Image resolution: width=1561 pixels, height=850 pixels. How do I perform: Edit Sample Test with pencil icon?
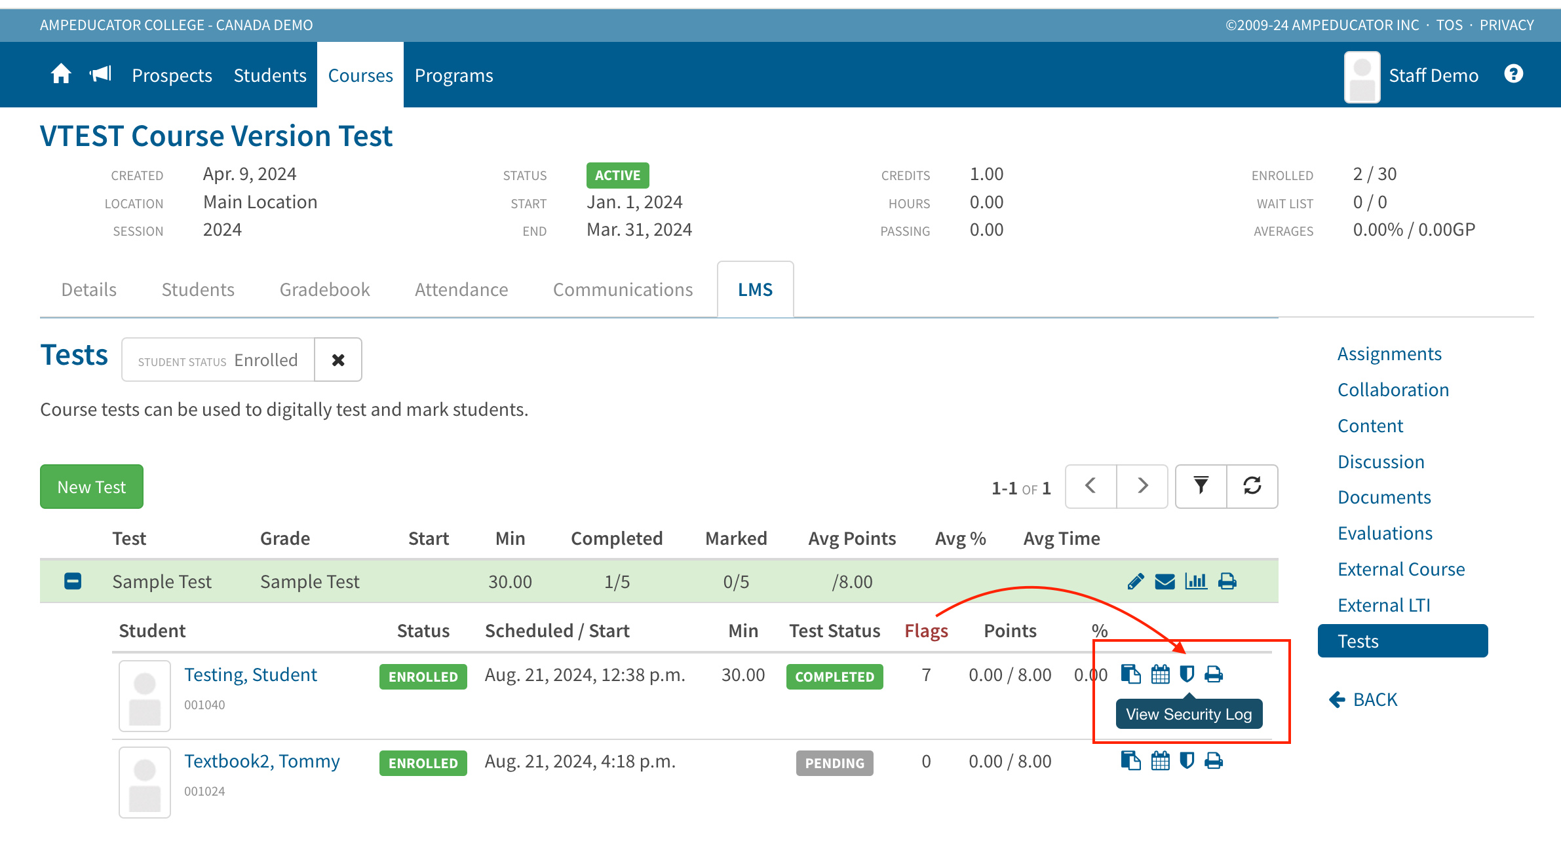click(x=1136, y=582)
